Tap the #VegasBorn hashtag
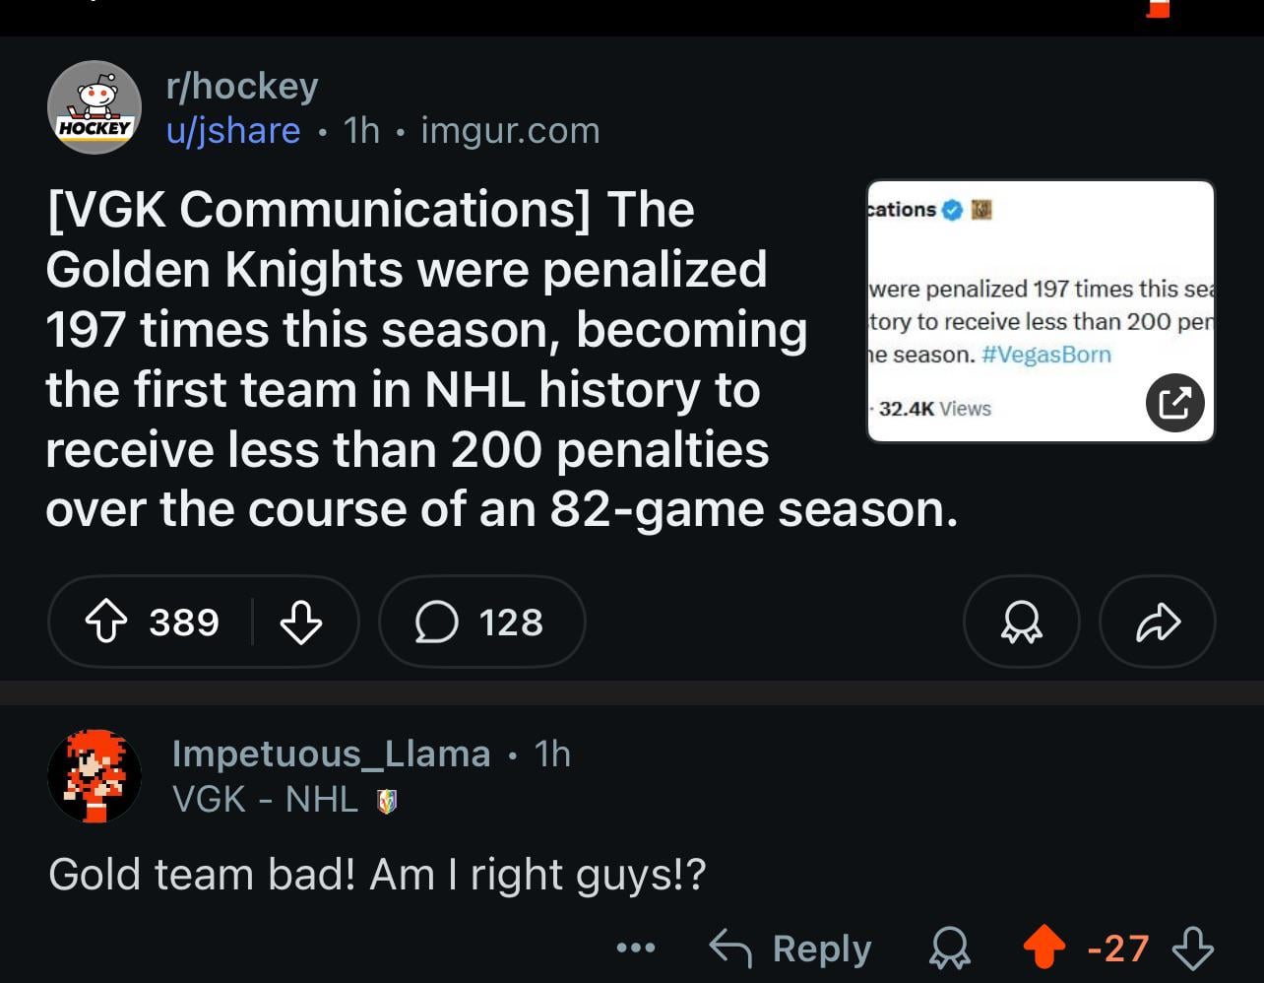The height and width of the screenshot is (983, 1264). [x=1047, y=354]
